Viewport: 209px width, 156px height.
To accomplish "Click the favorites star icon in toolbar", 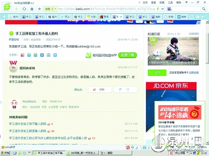I will (39, 9).
